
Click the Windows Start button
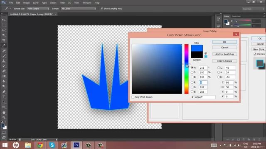pyautogui.click(x=5, y=145)
